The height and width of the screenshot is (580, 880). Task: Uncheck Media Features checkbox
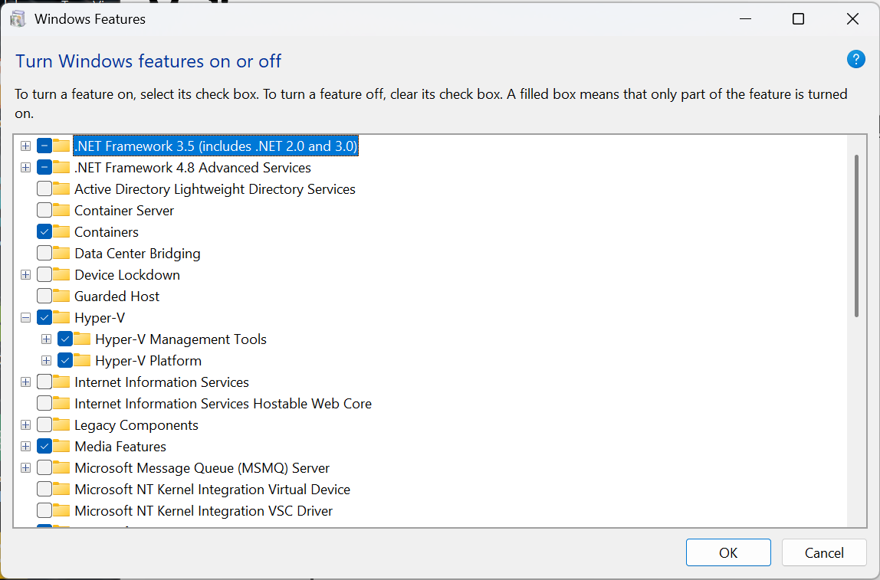click(x=44, y=446)
